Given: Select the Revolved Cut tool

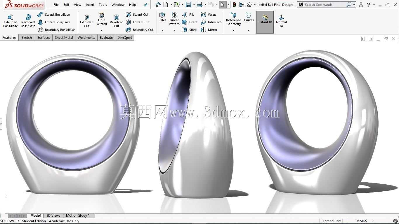Looking at the screenshot, I should (x=117, y=21).
